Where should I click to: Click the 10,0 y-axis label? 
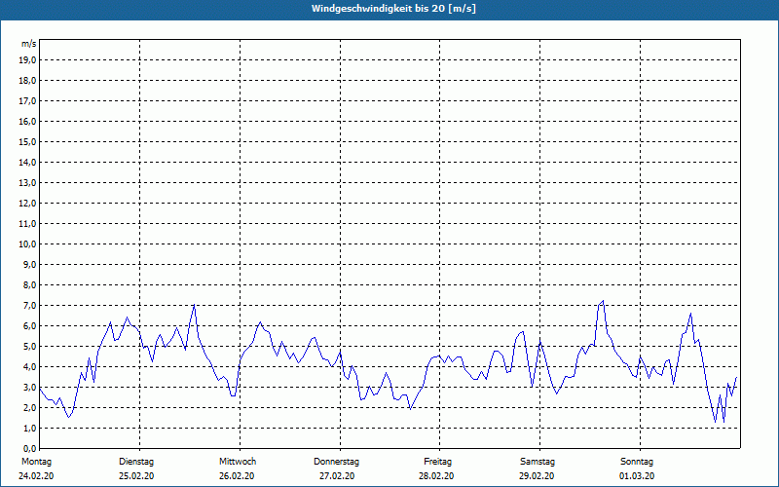[x=27, y=244]
